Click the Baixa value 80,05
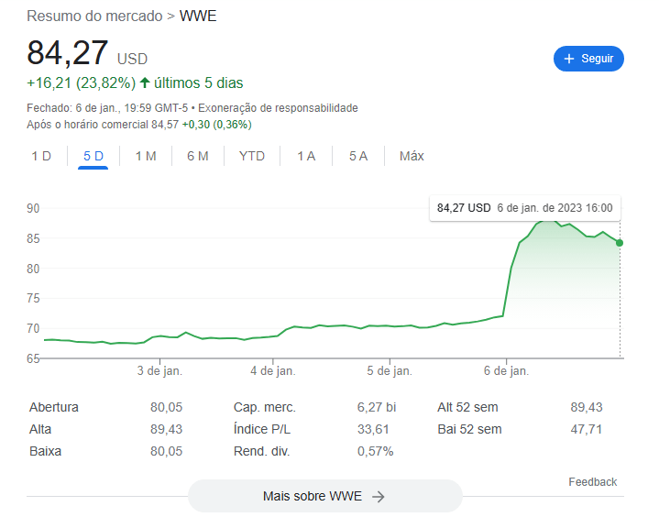Screen dimensions: 659x517 pos(167,451)
